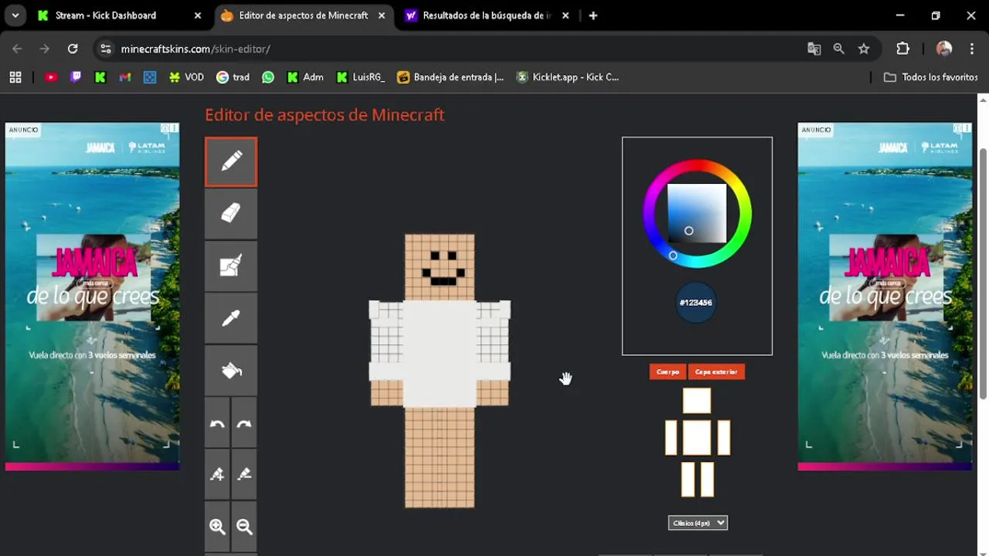Toggle the Cuerpo body layer button

tap(668, 371)
